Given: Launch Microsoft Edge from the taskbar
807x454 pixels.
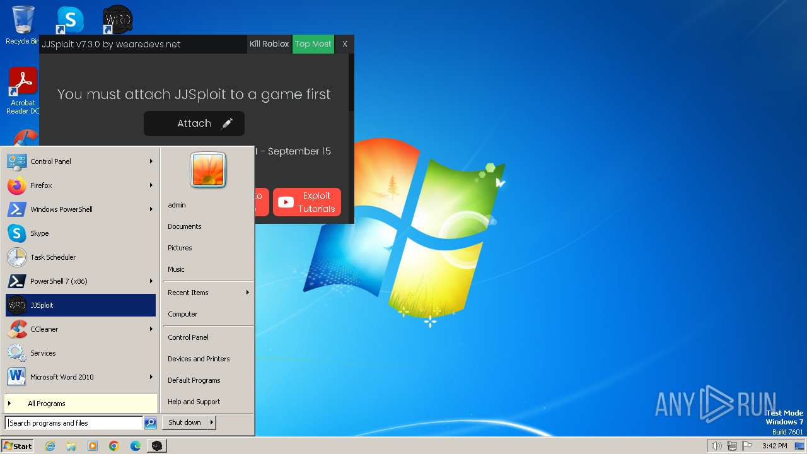Looking at the screenshot, I should 136,446.
